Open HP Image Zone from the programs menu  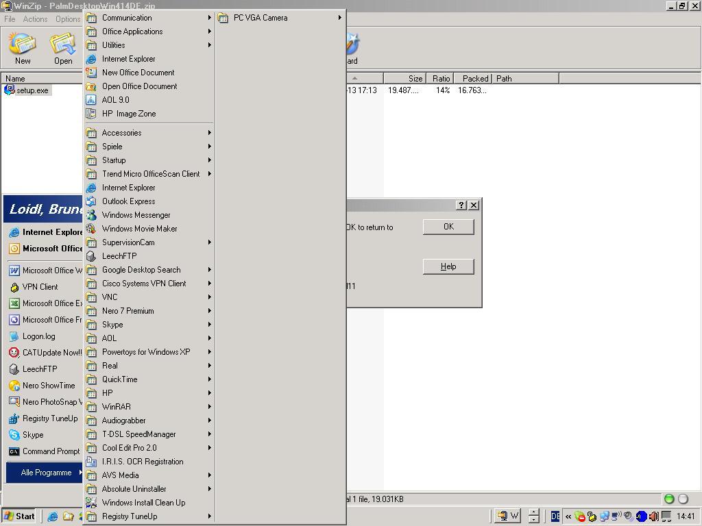(x=149, y=114)
